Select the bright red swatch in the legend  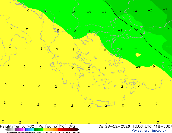coord(59,129)
